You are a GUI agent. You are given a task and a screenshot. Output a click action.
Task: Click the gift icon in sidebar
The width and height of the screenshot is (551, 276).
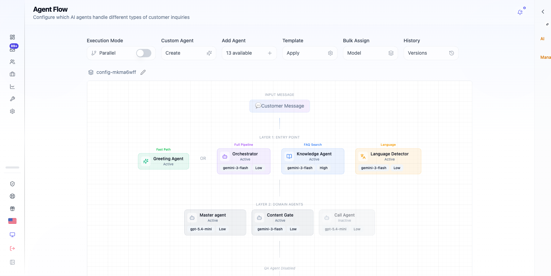[x=12, y=209]
